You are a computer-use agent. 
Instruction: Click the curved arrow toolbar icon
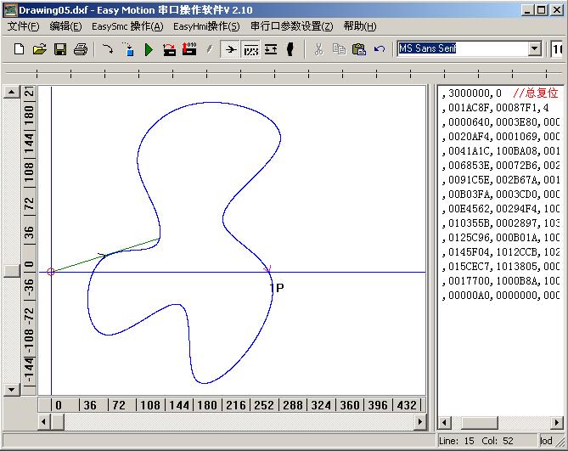pos(108,49)
